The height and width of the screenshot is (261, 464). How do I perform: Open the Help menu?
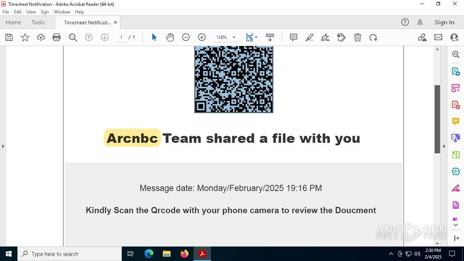[x=79, y=12]
